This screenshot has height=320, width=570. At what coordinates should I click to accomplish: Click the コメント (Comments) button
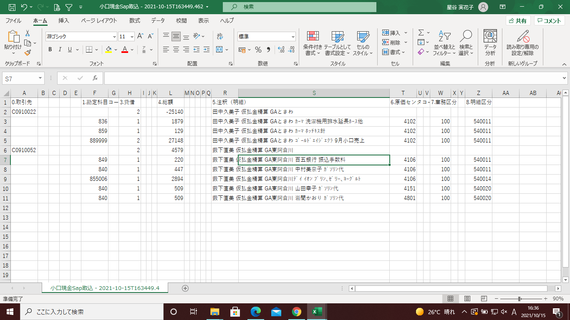coord(549,21)
